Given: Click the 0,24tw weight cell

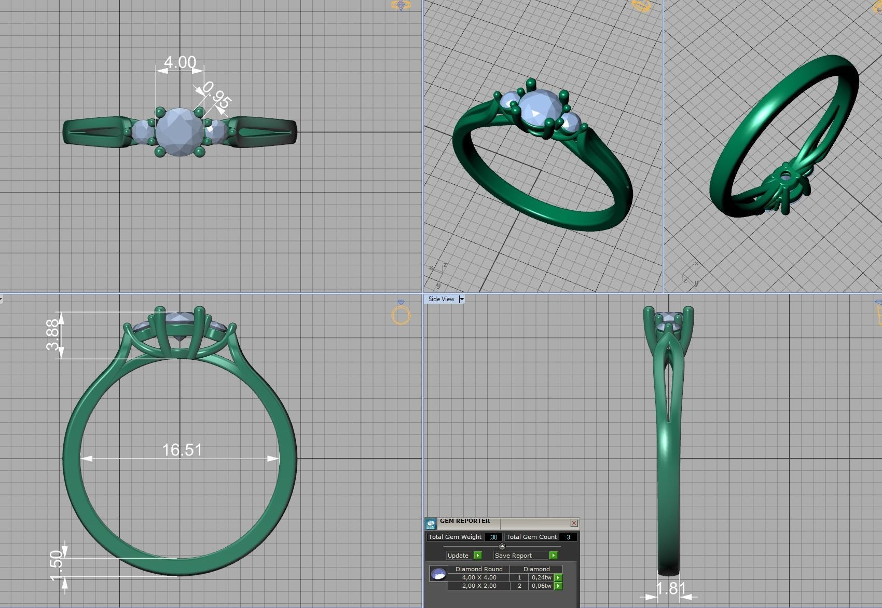Looking at the screenshot, I should (541, 577).
